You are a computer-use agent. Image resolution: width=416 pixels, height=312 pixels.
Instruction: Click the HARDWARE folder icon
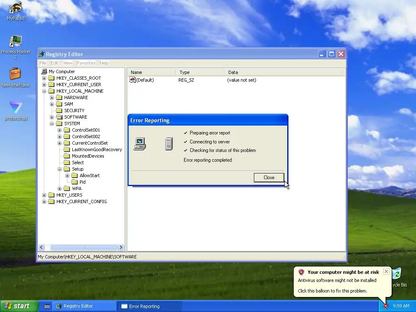tap(59, 97)
